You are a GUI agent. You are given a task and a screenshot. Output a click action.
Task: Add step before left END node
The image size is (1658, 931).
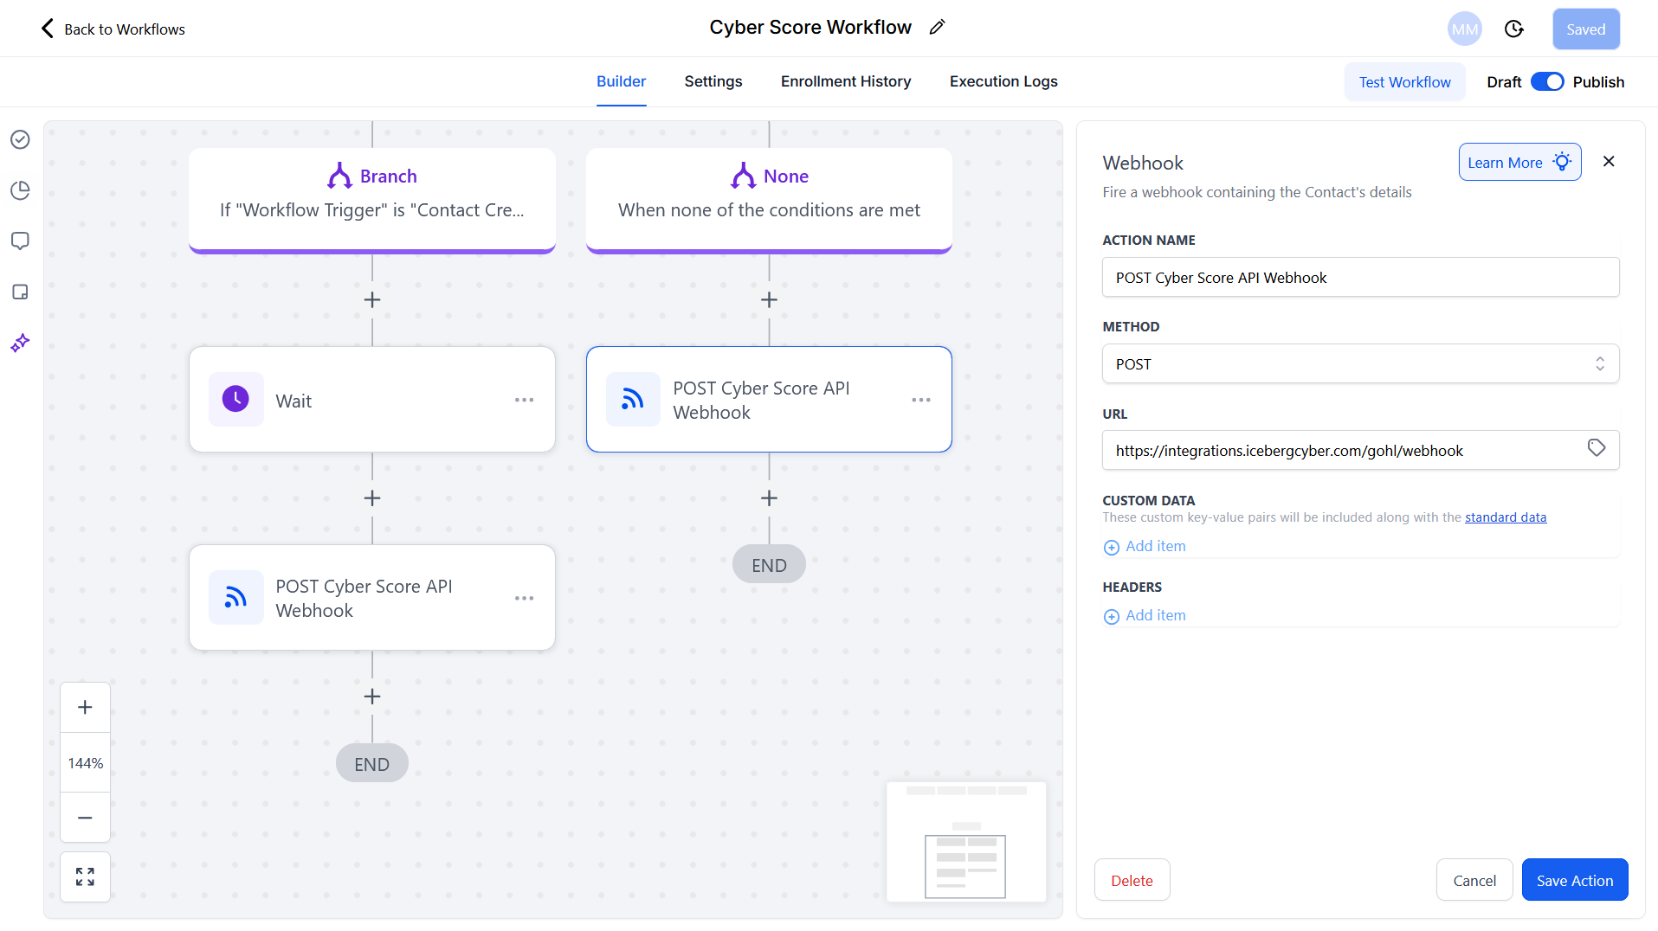click(x=372, y=697)
